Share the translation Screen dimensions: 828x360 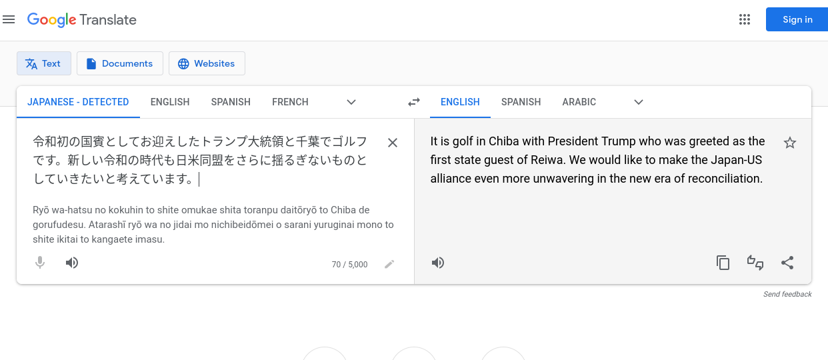tap(787, 263)
